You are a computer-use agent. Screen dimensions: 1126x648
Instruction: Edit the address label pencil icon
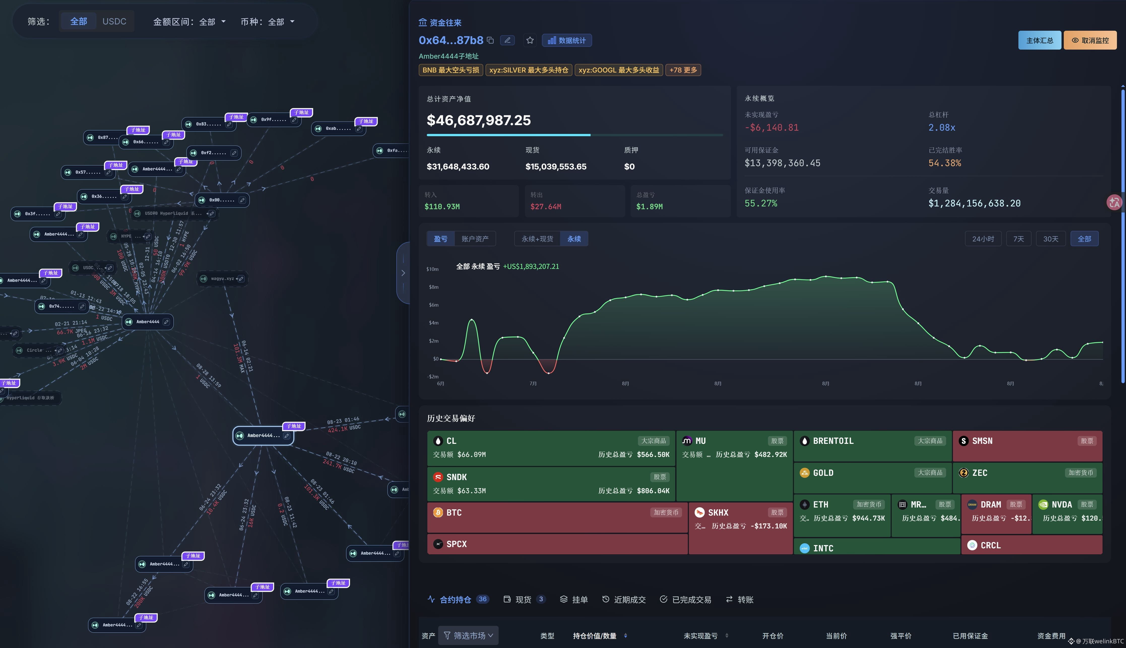[507, 41]
